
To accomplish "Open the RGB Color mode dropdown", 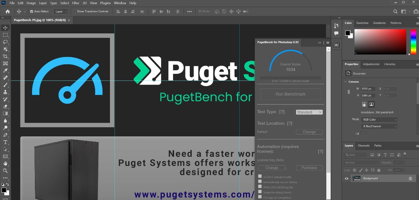I will click(x=379, y=120).
